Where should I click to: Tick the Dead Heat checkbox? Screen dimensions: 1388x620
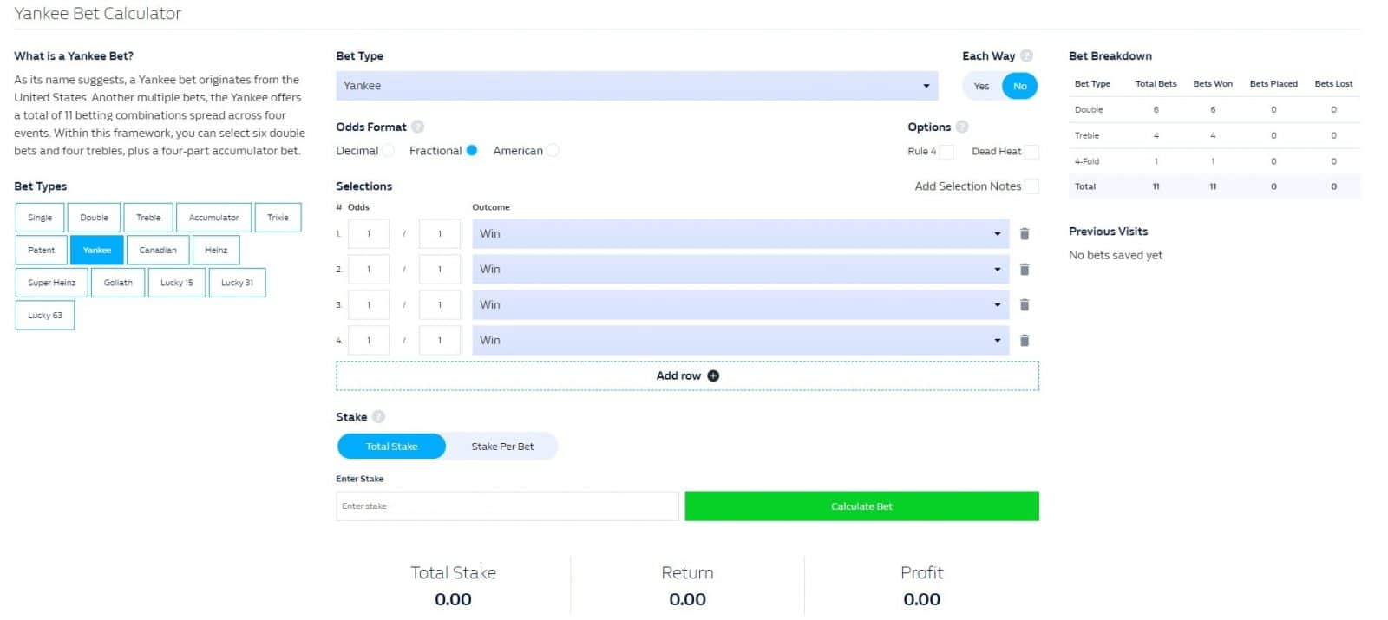[1031, 152]
